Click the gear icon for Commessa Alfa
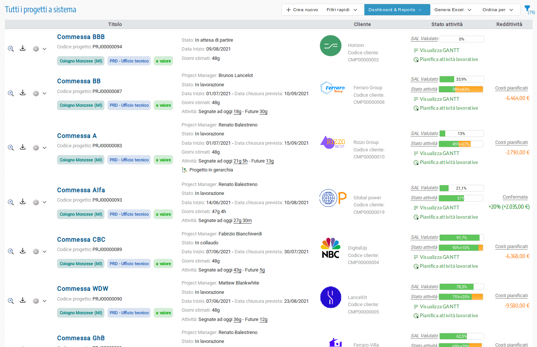Screen dimensions: 537x347 36,202
